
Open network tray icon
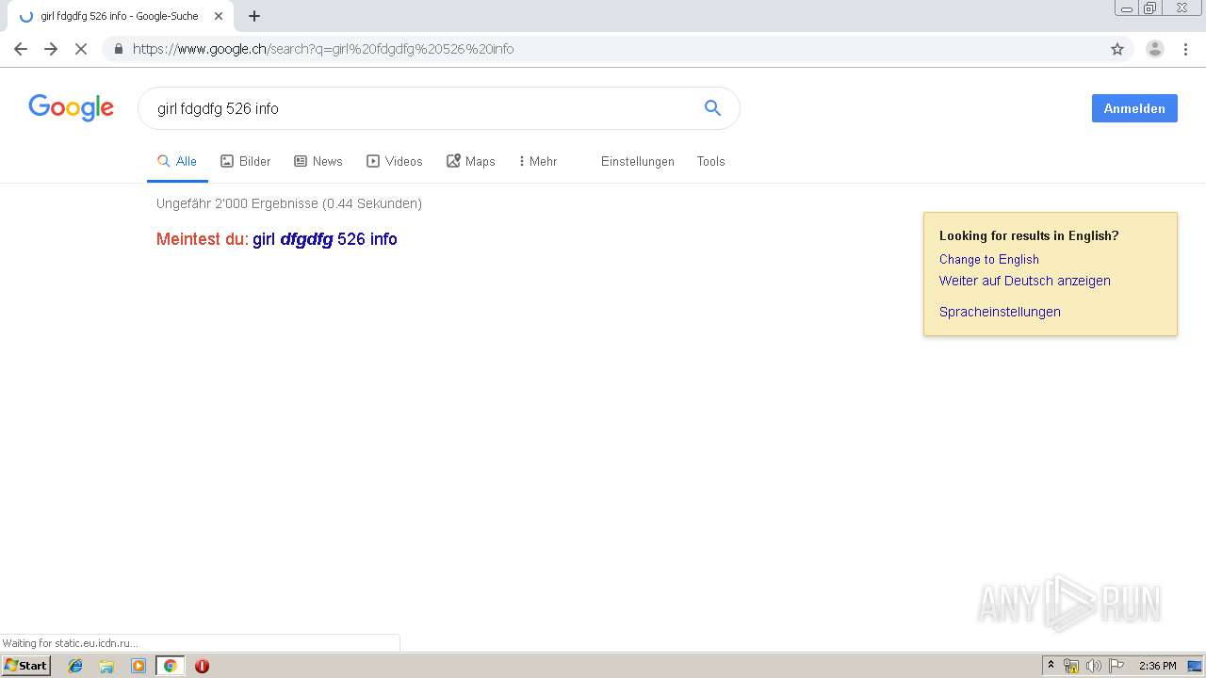pyautogui.click(x=1071, y=666)
